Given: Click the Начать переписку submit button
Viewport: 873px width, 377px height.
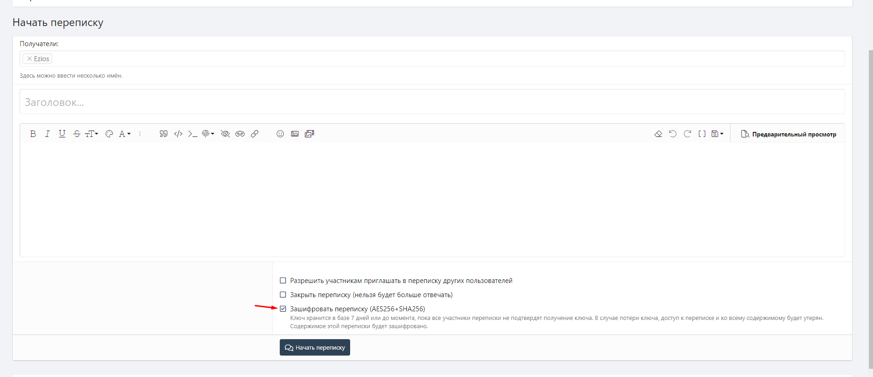Looking at the screenshot, I should pyautogui.click(x=315, y=347).
